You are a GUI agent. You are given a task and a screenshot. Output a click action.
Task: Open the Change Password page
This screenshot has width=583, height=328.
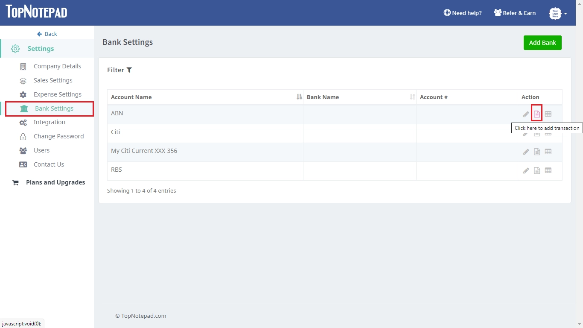click(58, 136)
